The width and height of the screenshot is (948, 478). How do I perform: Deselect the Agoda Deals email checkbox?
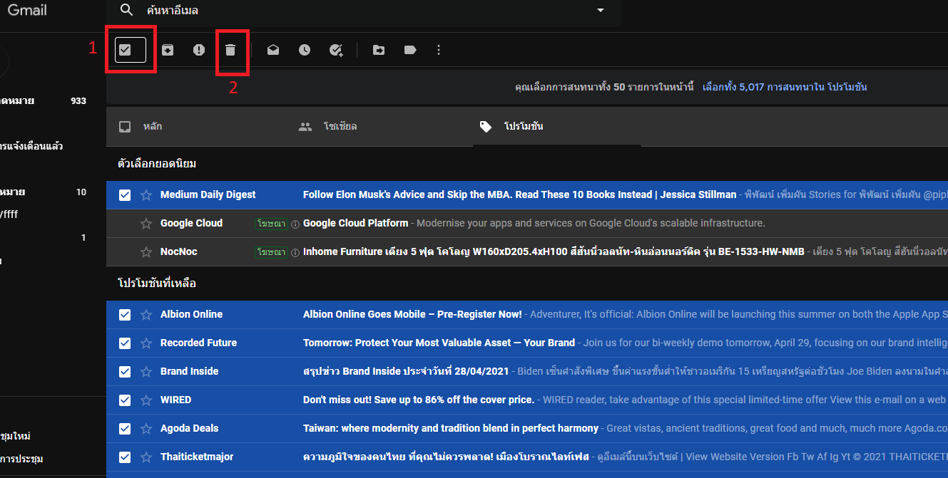point(125,428)
